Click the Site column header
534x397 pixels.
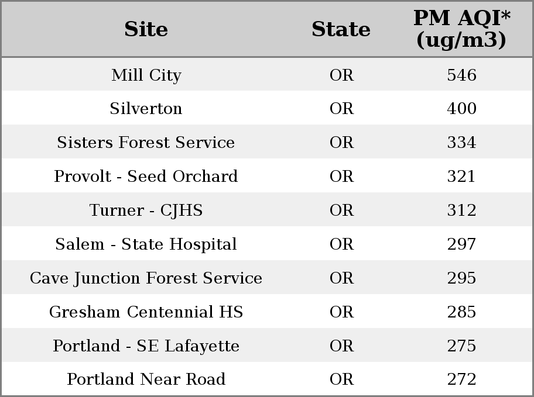(146, 29)
